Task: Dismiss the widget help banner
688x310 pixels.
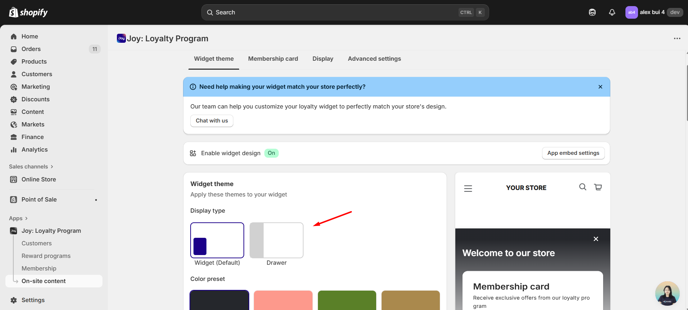Action: click(x=600, y=87)
